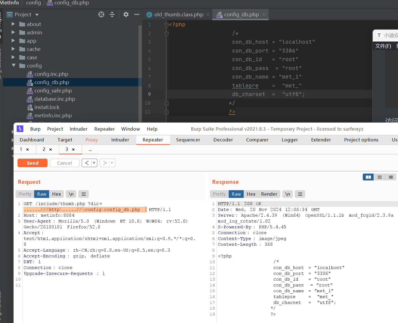Screen dimensions: 398x323
Task: Switch to Proxy tab
Action: point(92,140)
